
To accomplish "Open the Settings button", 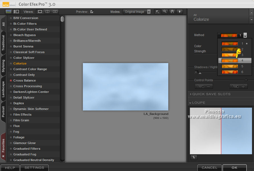I will (34, 168).
